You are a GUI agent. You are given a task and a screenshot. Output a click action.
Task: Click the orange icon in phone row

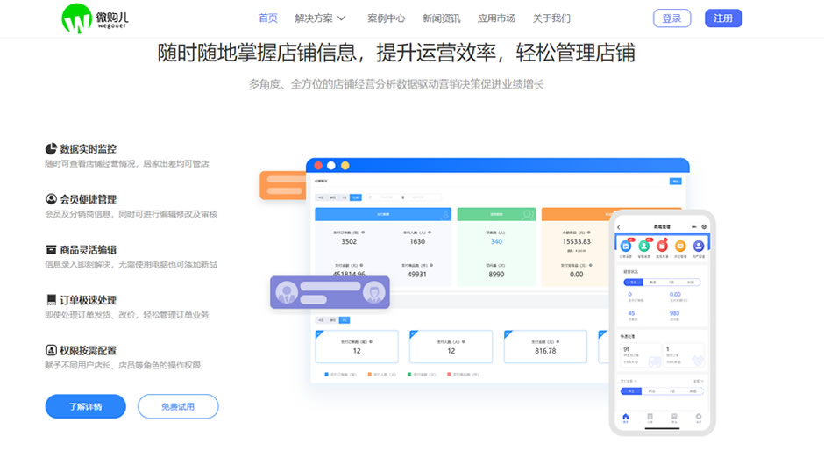680,247
